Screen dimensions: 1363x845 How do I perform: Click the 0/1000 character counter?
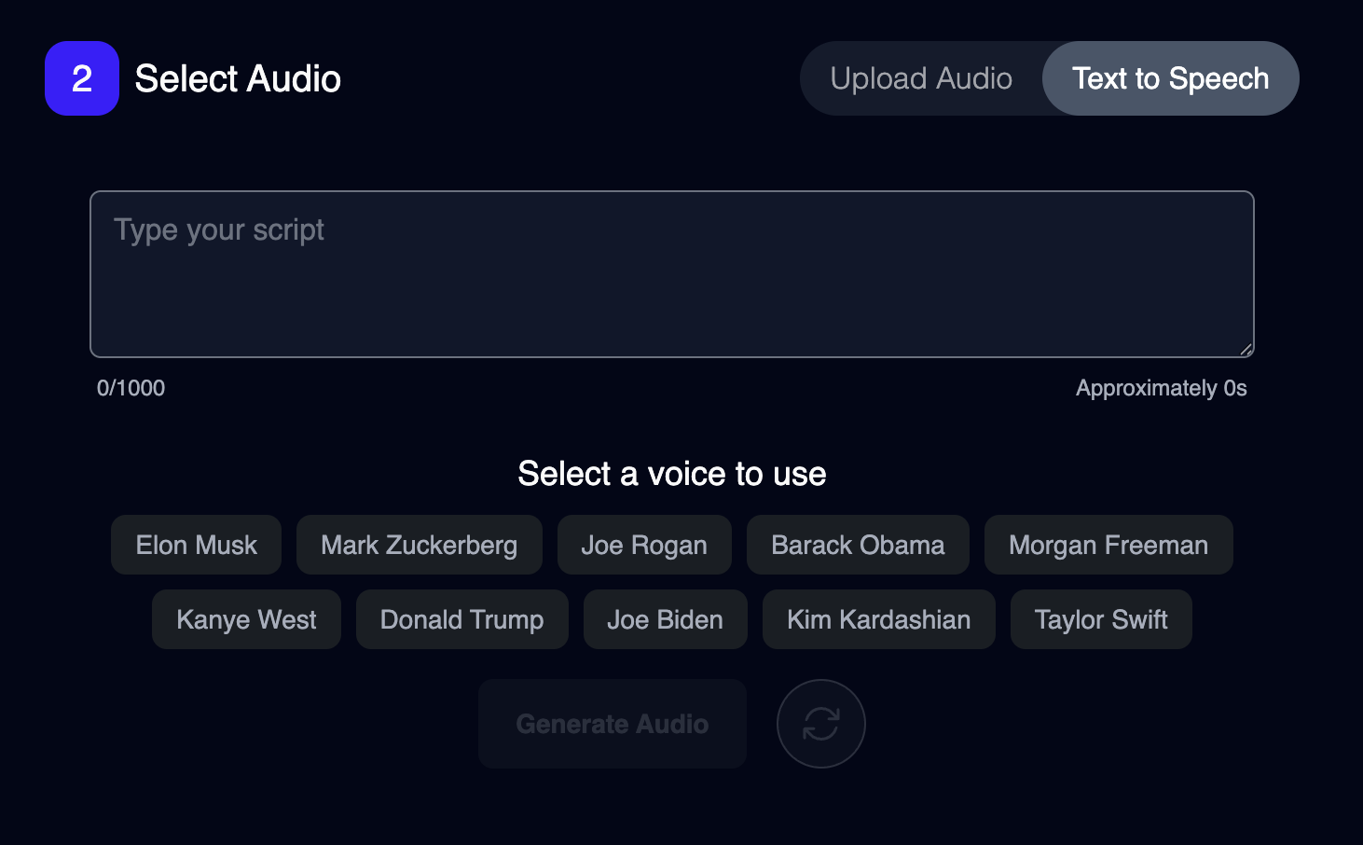(x=131, y=388)
